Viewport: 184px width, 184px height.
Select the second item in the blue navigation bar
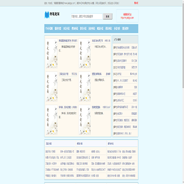[x=58, y=29]
